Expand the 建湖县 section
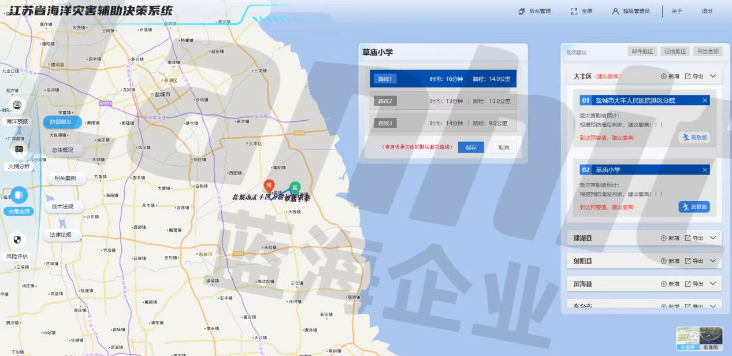Screen dimensions: 732x356 click(712, 238)
